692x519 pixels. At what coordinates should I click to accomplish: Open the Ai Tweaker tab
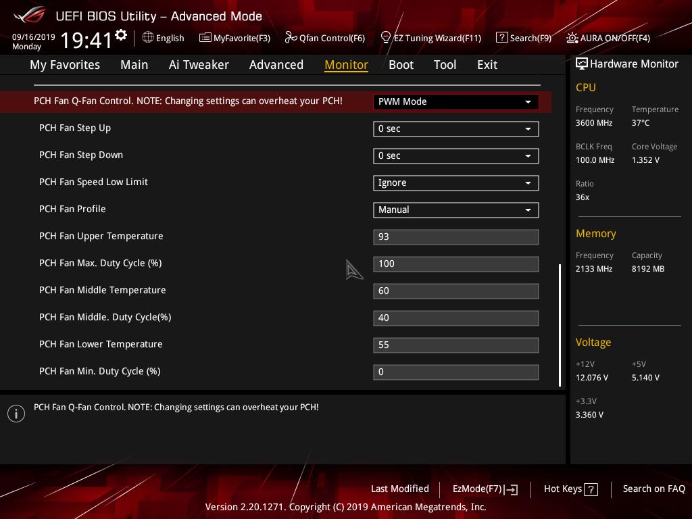click(199, 65)
